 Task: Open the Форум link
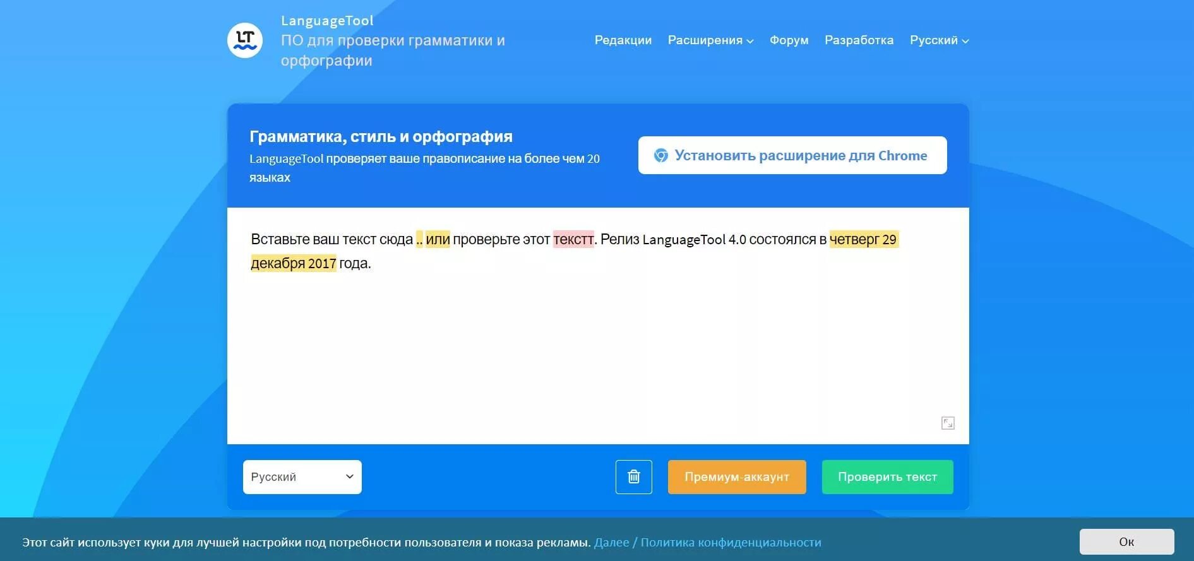(x=789, y=40)
